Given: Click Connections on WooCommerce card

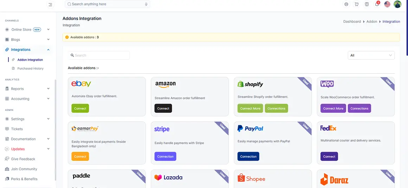Looking at the screenshot, I should pos(359,108).
